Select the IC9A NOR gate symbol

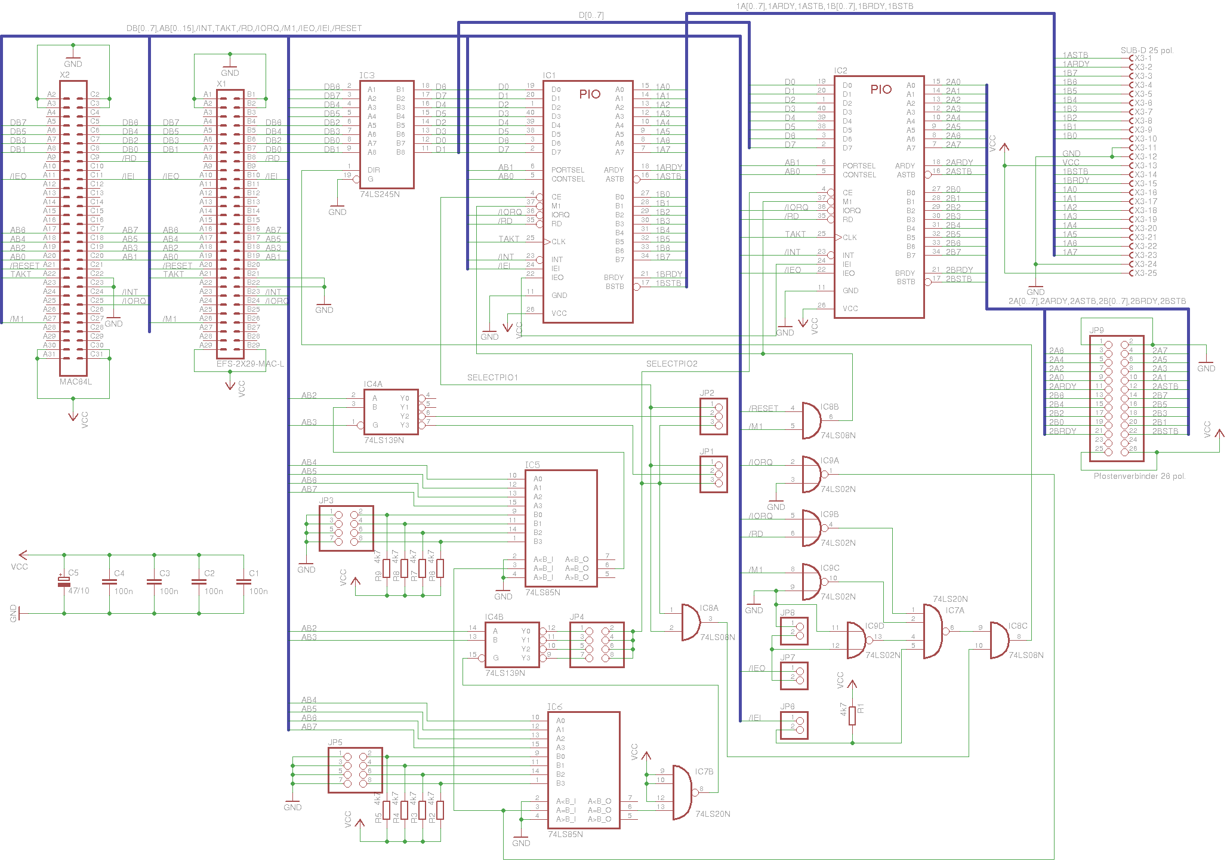click(x=812, y=474)
